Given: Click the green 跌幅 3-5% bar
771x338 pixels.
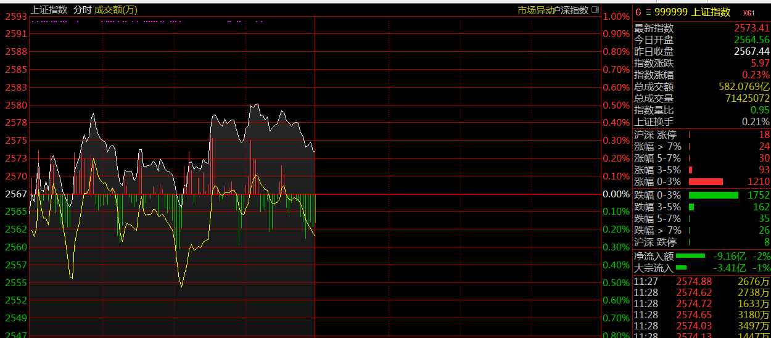Looking at the screenshot, I should point(691,207).
